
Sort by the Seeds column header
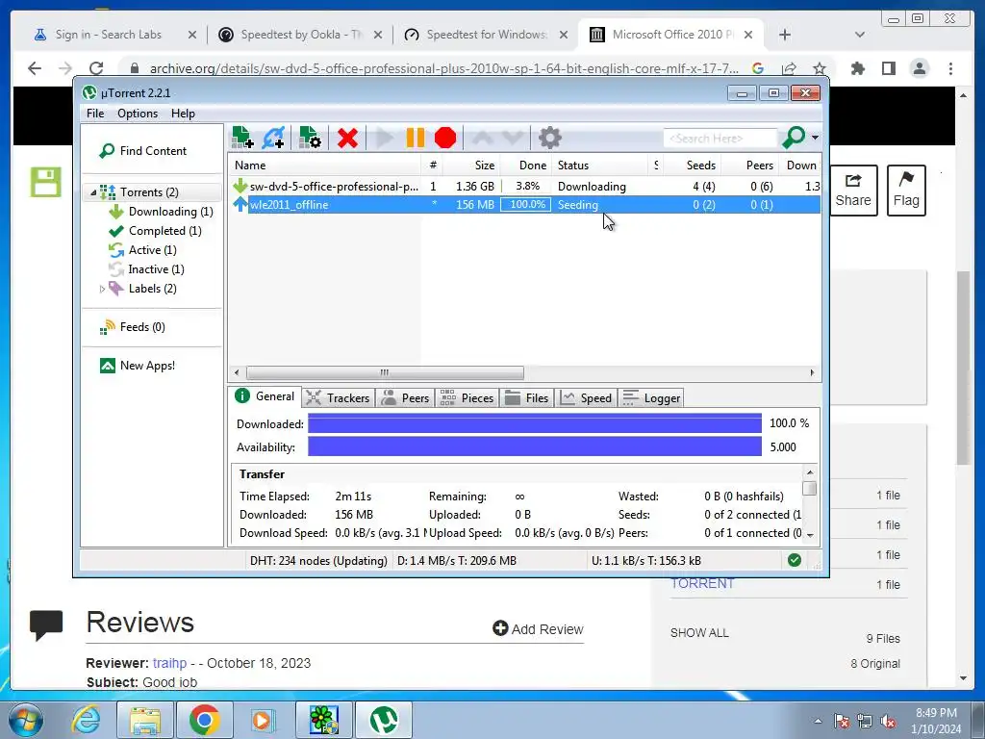(692, 166)
